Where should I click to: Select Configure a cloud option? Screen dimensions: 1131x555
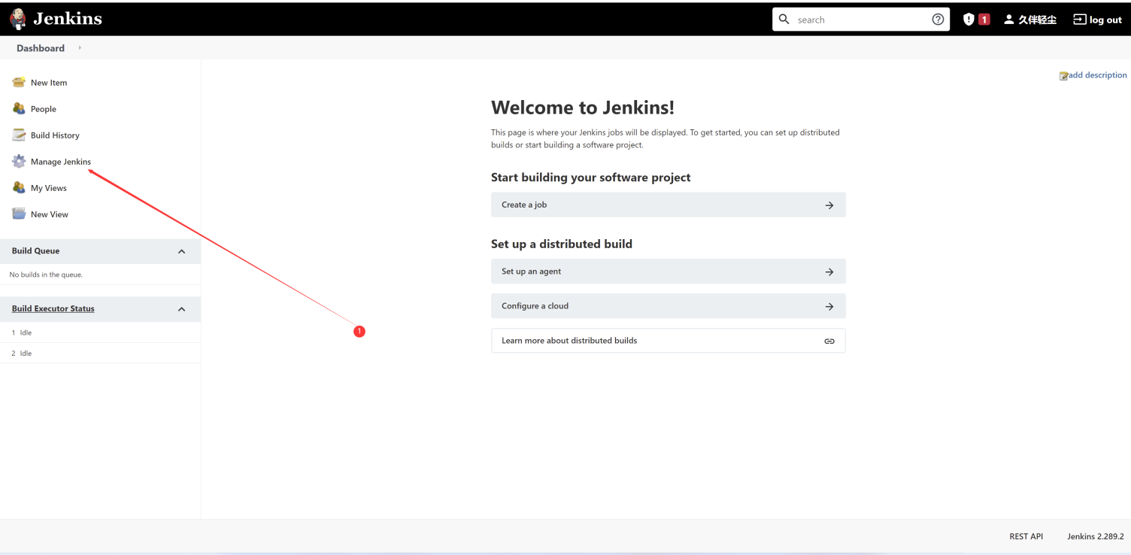click(x=668, y=306)
